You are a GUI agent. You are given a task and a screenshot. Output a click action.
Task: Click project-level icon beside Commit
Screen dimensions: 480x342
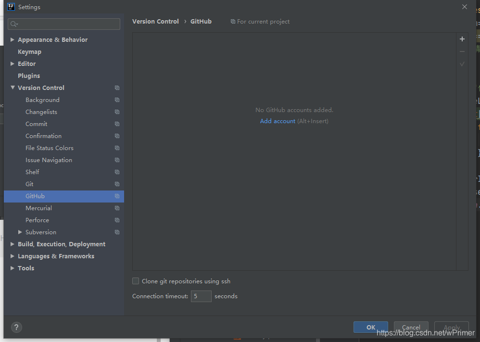[117, 124]
